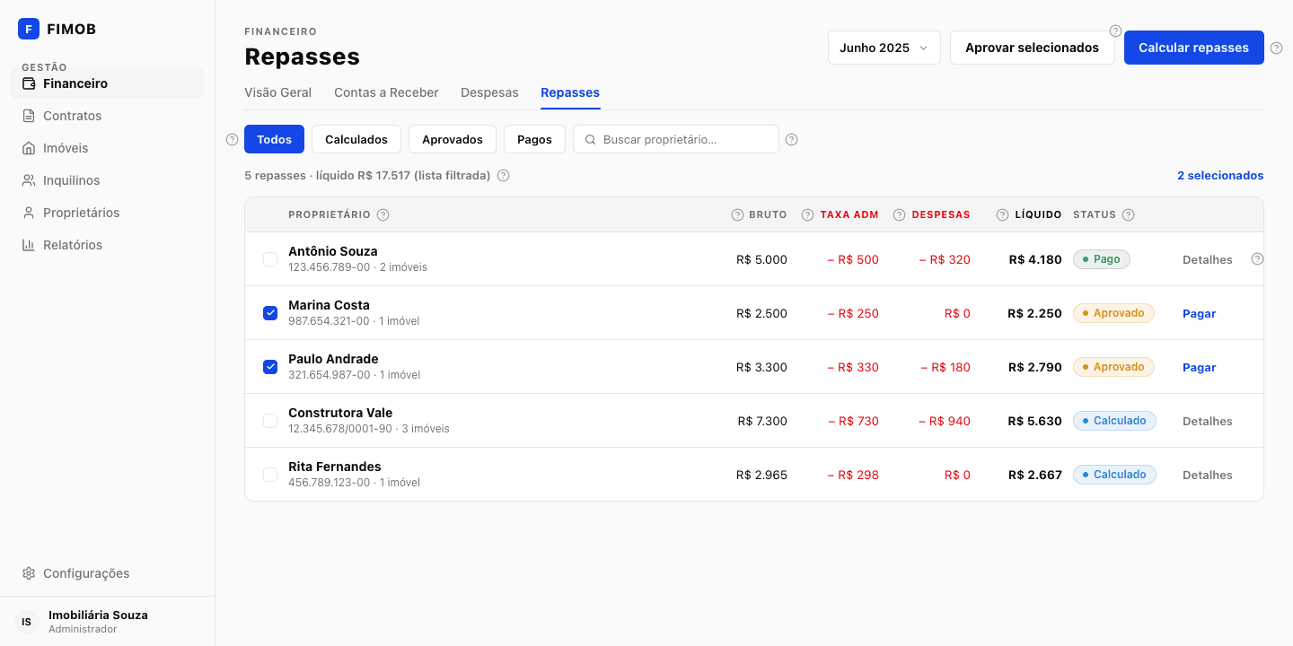Screen dimensions: 1293x646
Task: Click Construtora Vale's Calculado status badge
Action: tap(1114, 421)
